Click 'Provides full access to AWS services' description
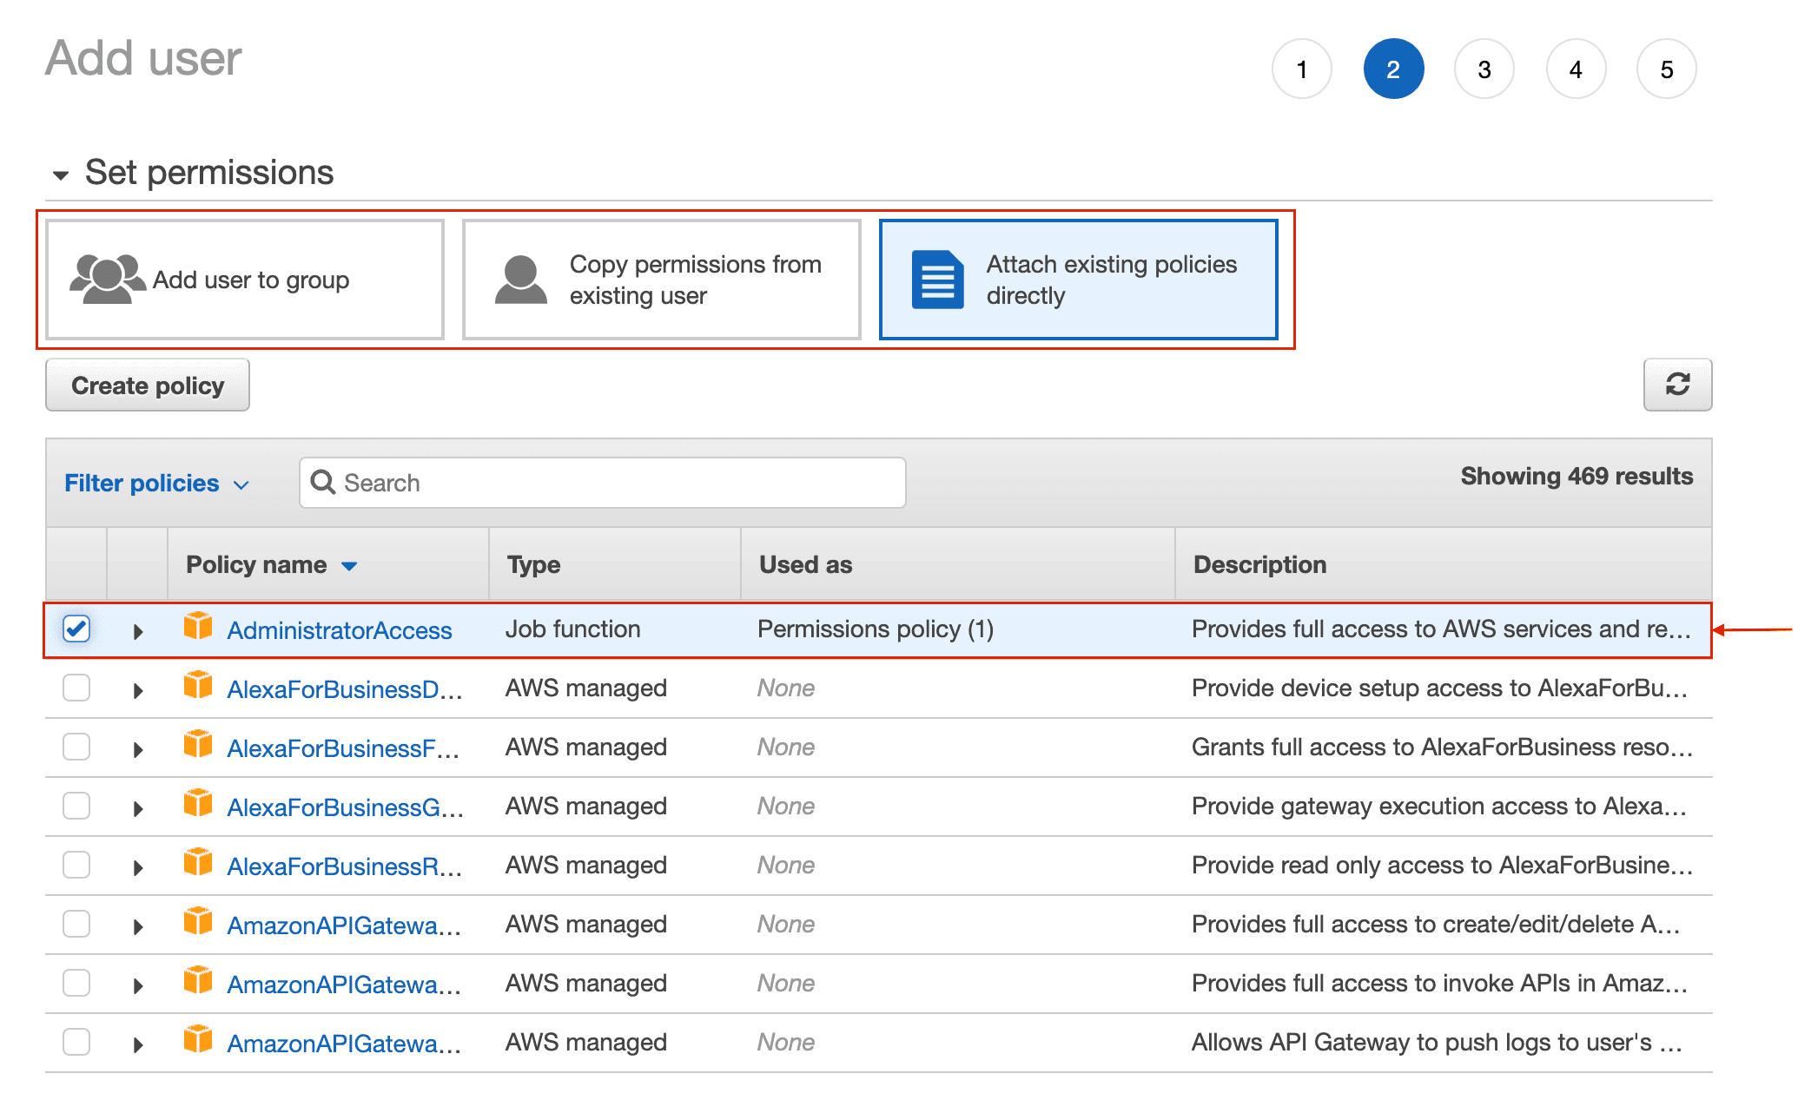1798x1113 pixels. tap(1442, 629)
